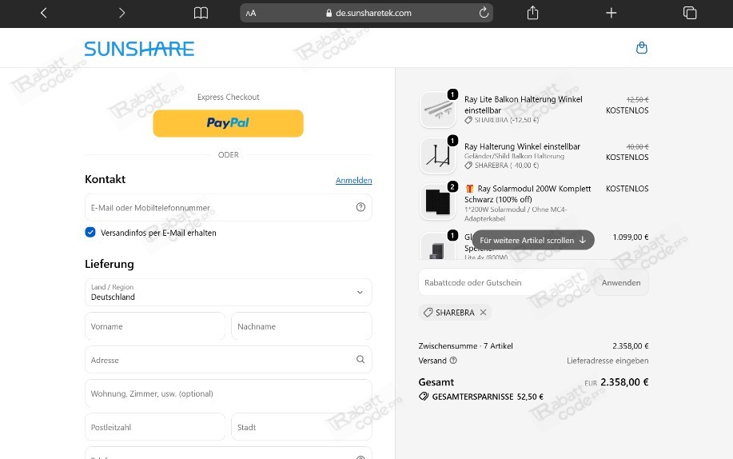Focus the Stadt field
The image size is (733, 459).
click(x=301, y=427)
